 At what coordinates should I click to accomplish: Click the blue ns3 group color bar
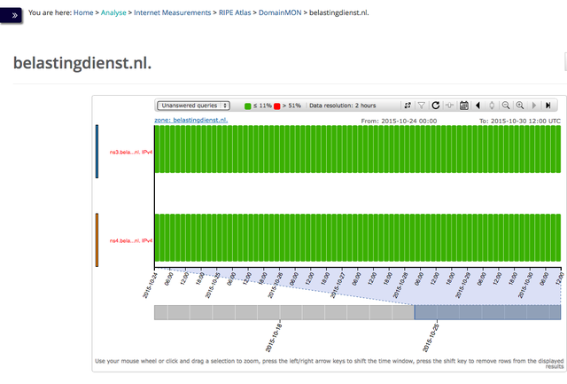pyautogui.click(x=97, y=152)
